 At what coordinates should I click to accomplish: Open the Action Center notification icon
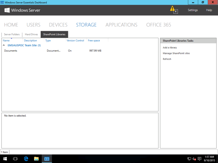tap(200, 159)
